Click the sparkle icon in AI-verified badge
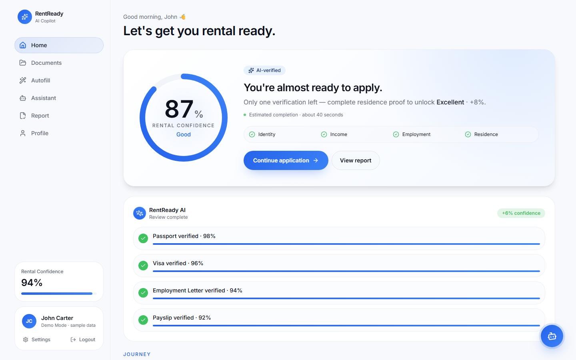 click(x=251, y=70)
